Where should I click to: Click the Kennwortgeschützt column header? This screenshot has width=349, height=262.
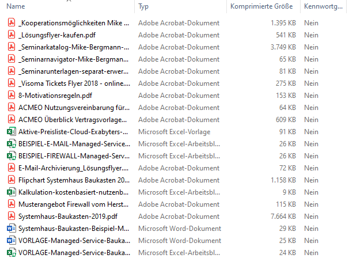tap(324, 6)
